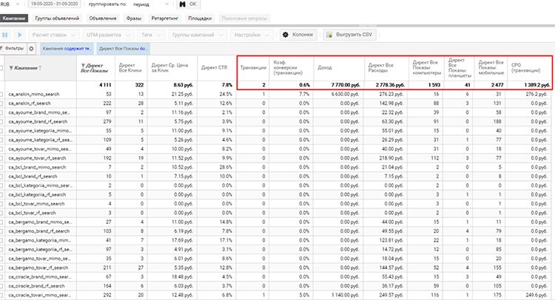Viewport: 555px width, 300px height.
Task: Sort by Директ Все Показы: планшеты header
Action: (x=460, y=68)
